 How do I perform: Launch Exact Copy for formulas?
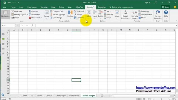[144, 11]
